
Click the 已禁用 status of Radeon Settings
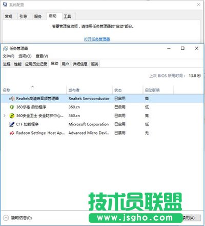120,133
